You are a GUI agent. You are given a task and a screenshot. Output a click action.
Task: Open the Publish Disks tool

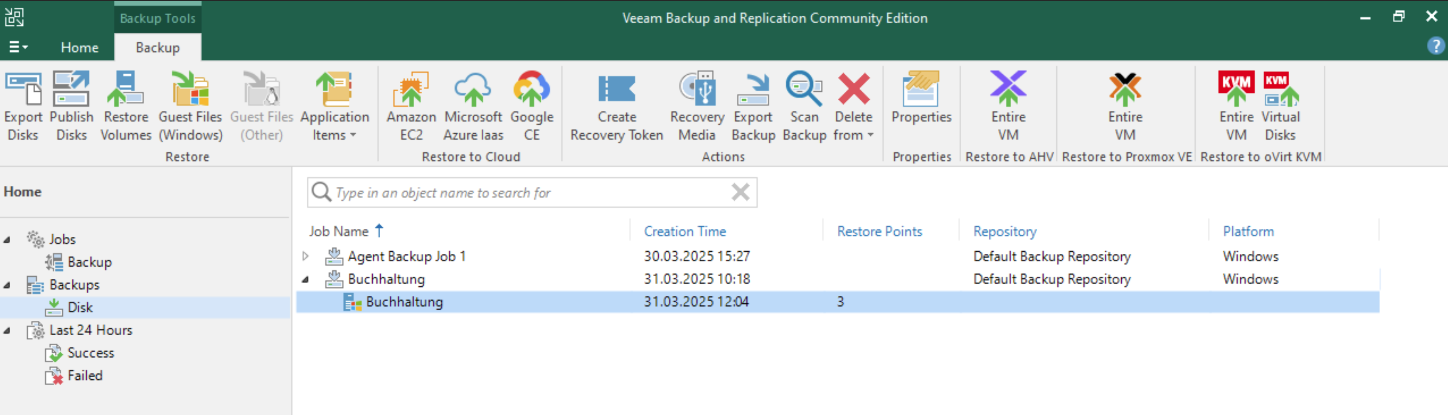(x=71, y=106)
